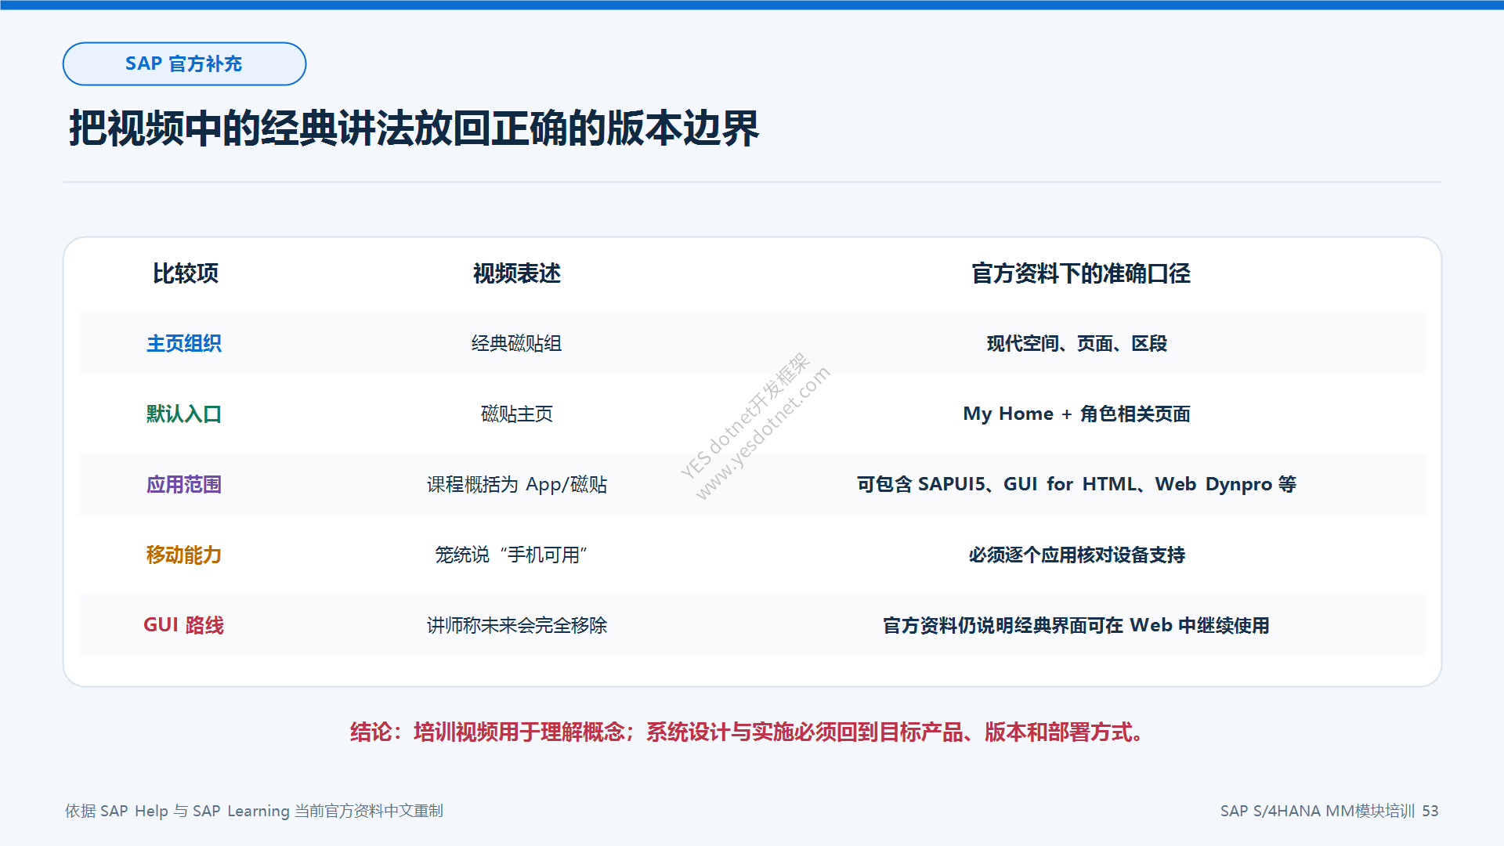This screenshot has height=846, width=1504.
Task: Select the '应用范围' row label
Action: tap(184, 484)
